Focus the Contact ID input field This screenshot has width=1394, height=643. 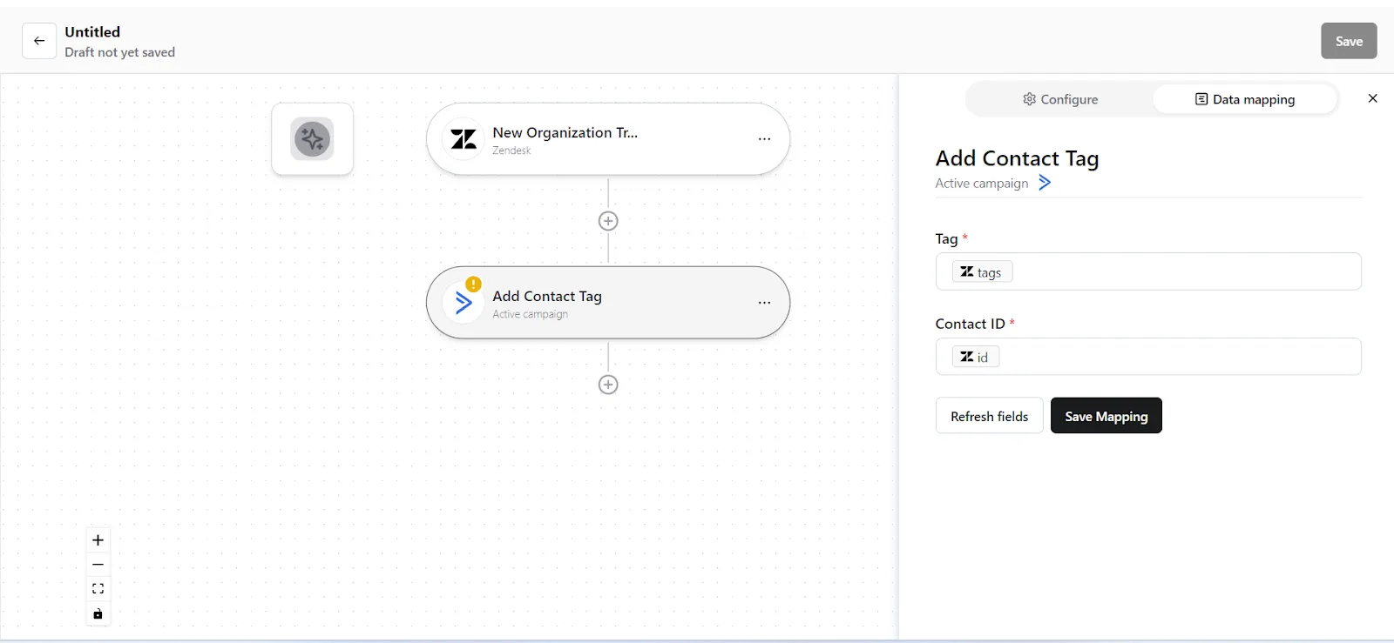[x=1148, y=357]
